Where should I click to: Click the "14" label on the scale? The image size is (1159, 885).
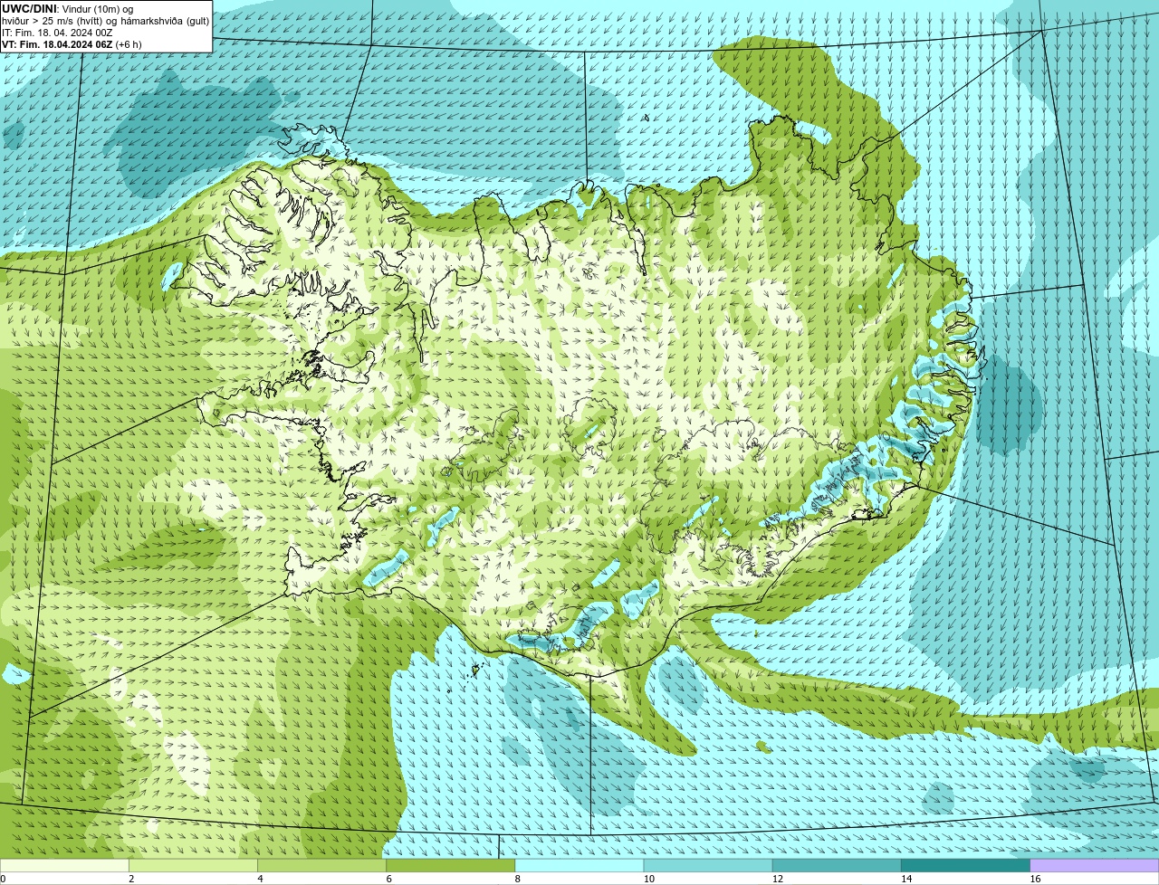[x=905, y=879]
